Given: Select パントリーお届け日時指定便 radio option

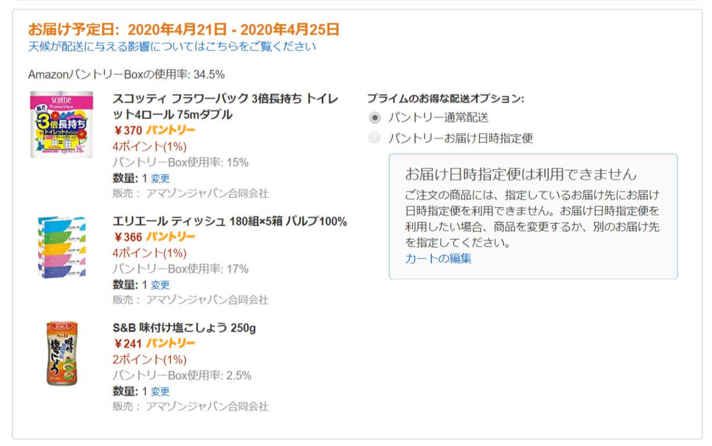Looking at the screenshot, I should pyautogui.click(x=374, y=138).
